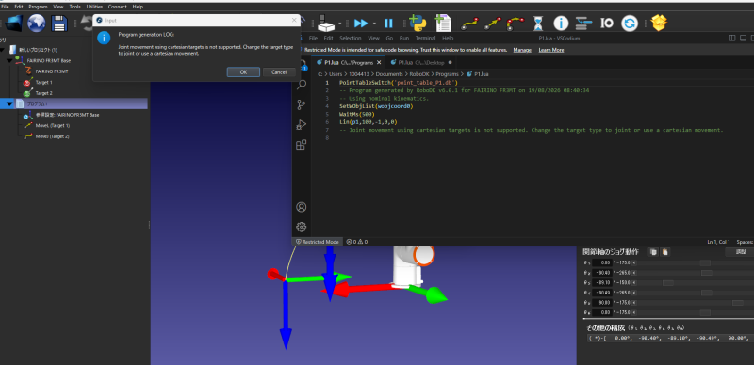Open the VSCodium Accounts icon

[302, 208]
